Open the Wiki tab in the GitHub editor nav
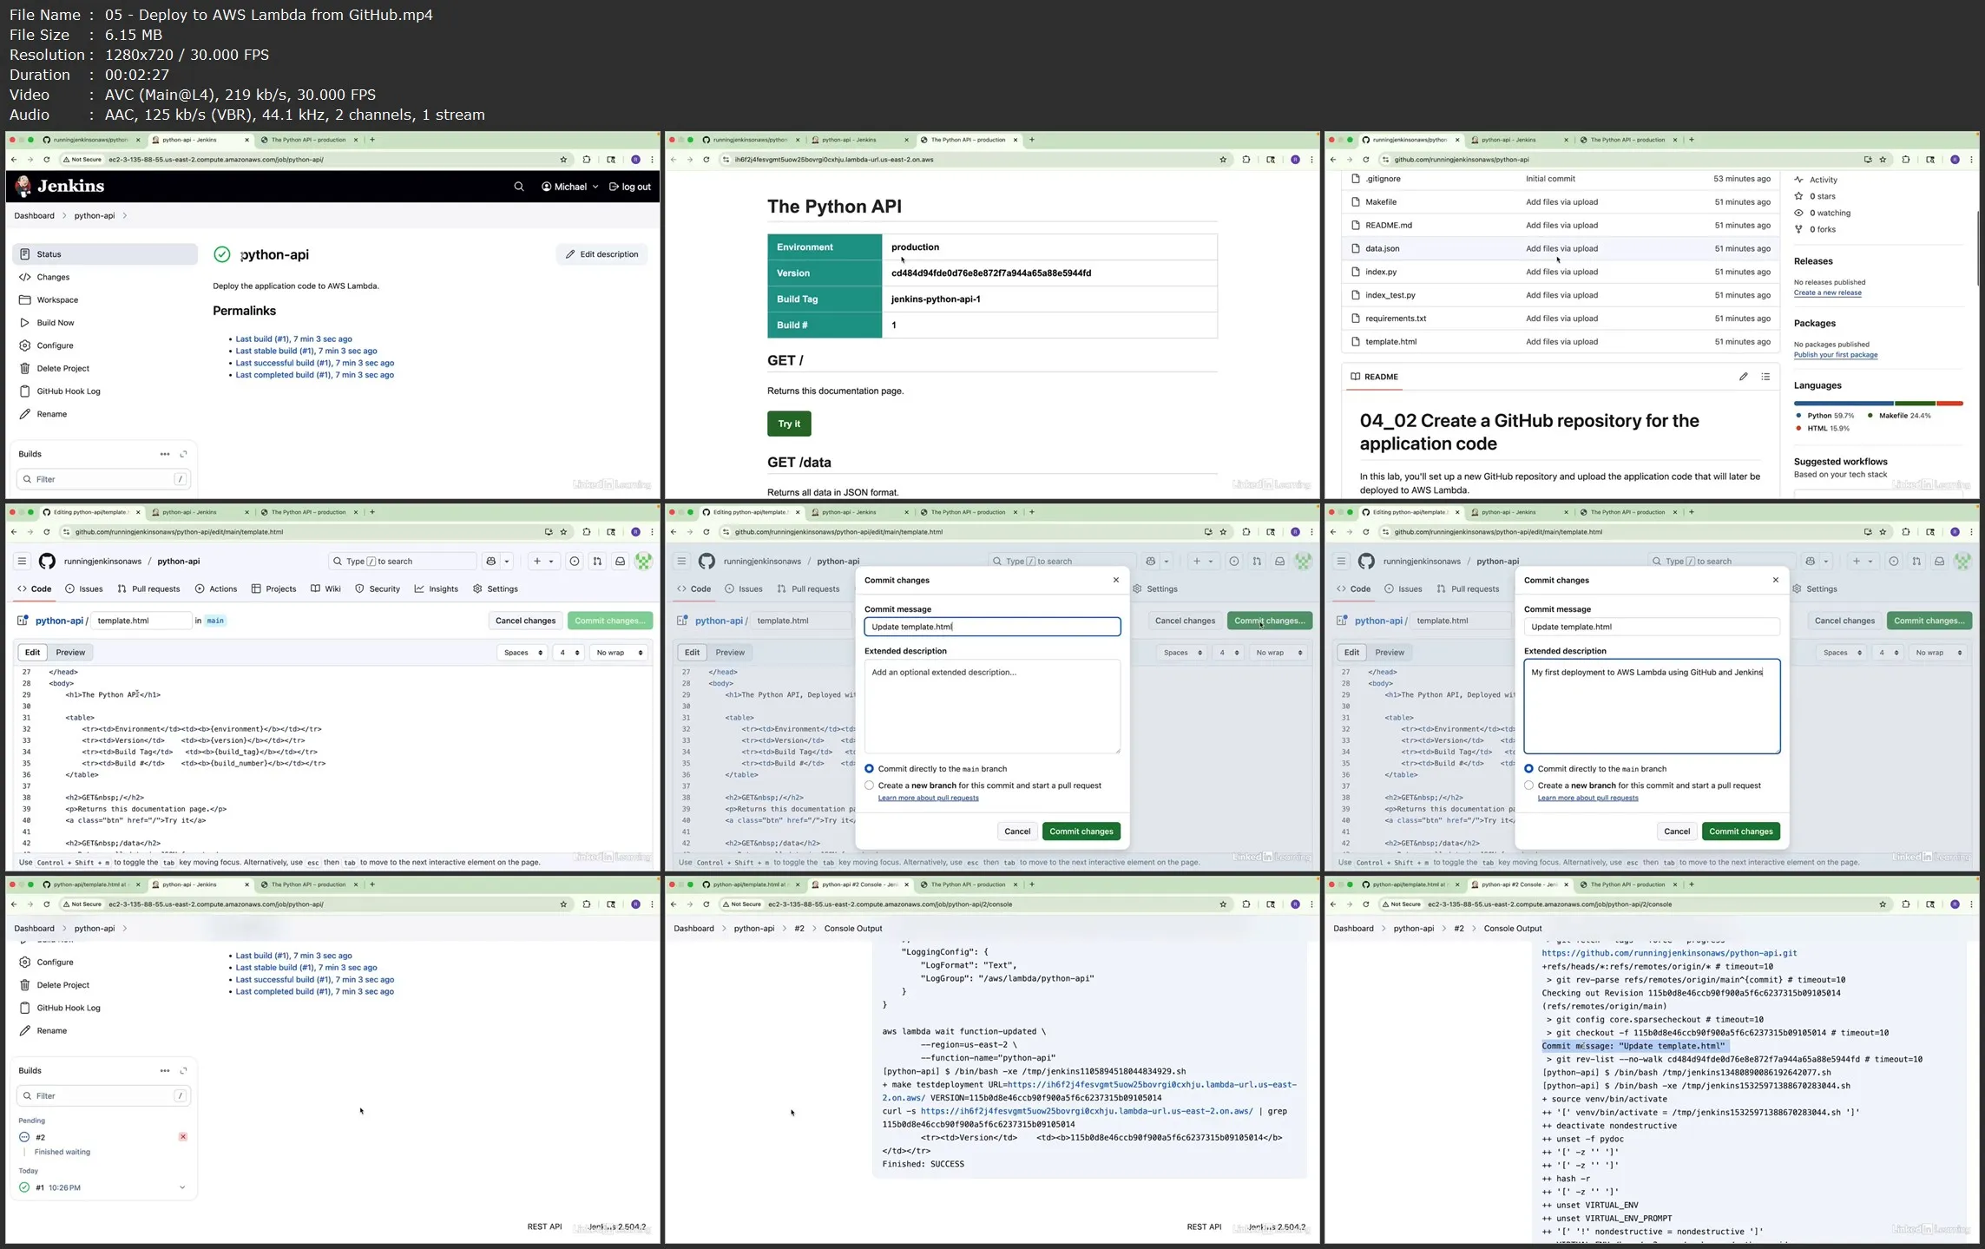The width and height of the screenshot is (1985, 1249). click(325, 588)
